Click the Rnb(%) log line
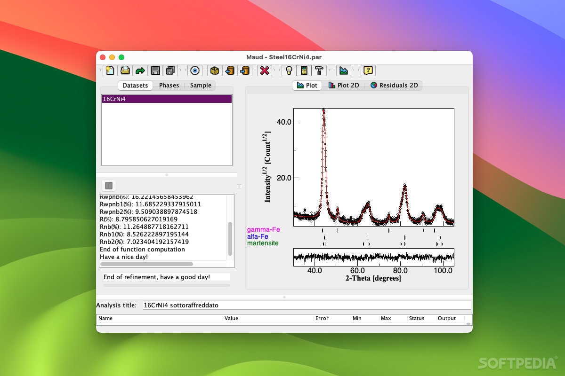This screenshot has height=376, width=565. pyautogui.click(x=144, y=227)
